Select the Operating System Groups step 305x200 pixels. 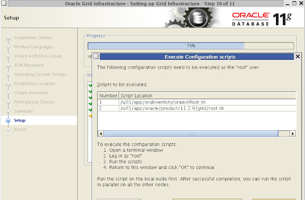click(40, 74)
